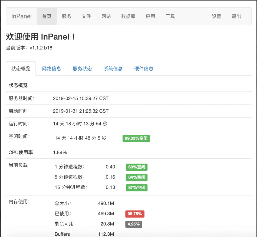The width and height of the screenshot is (257, 237).
Task: Click the 87%空闲 load badge
Action: 137,188
